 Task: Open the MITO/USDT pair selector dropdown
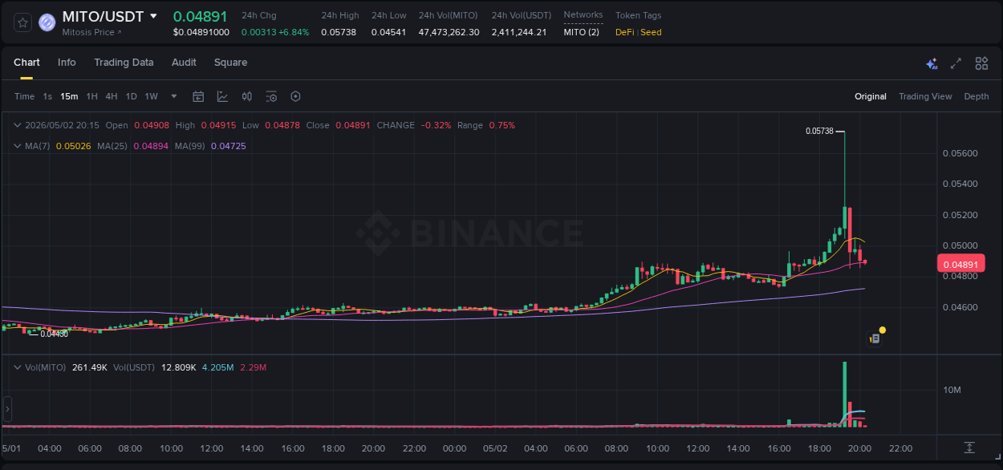153,16
